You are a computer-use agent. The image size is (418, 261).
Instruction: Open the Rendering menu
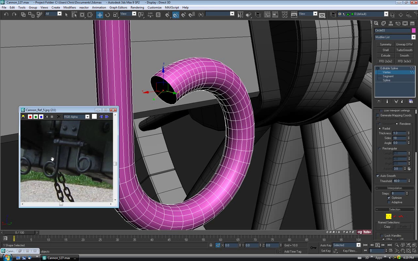[137, 7]
